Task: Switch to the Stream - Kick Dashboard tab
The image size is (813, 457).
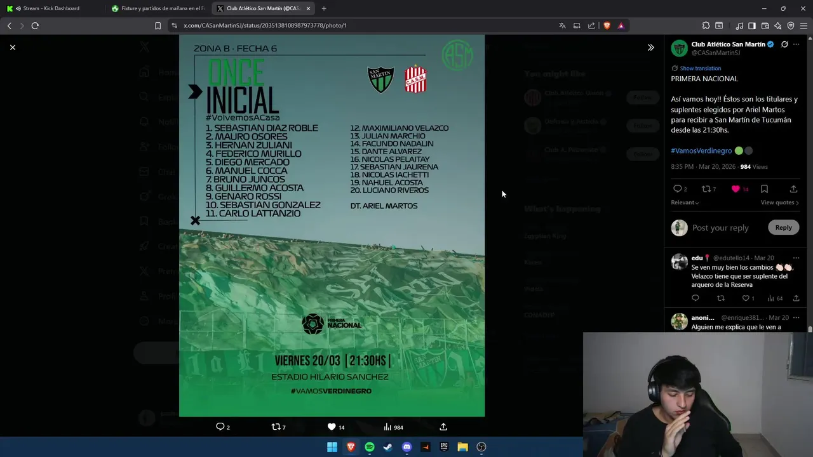Action: [51, 8]
